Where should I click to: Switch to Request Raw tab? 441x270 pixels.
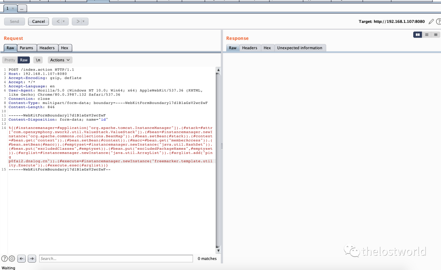click(10, 48)
